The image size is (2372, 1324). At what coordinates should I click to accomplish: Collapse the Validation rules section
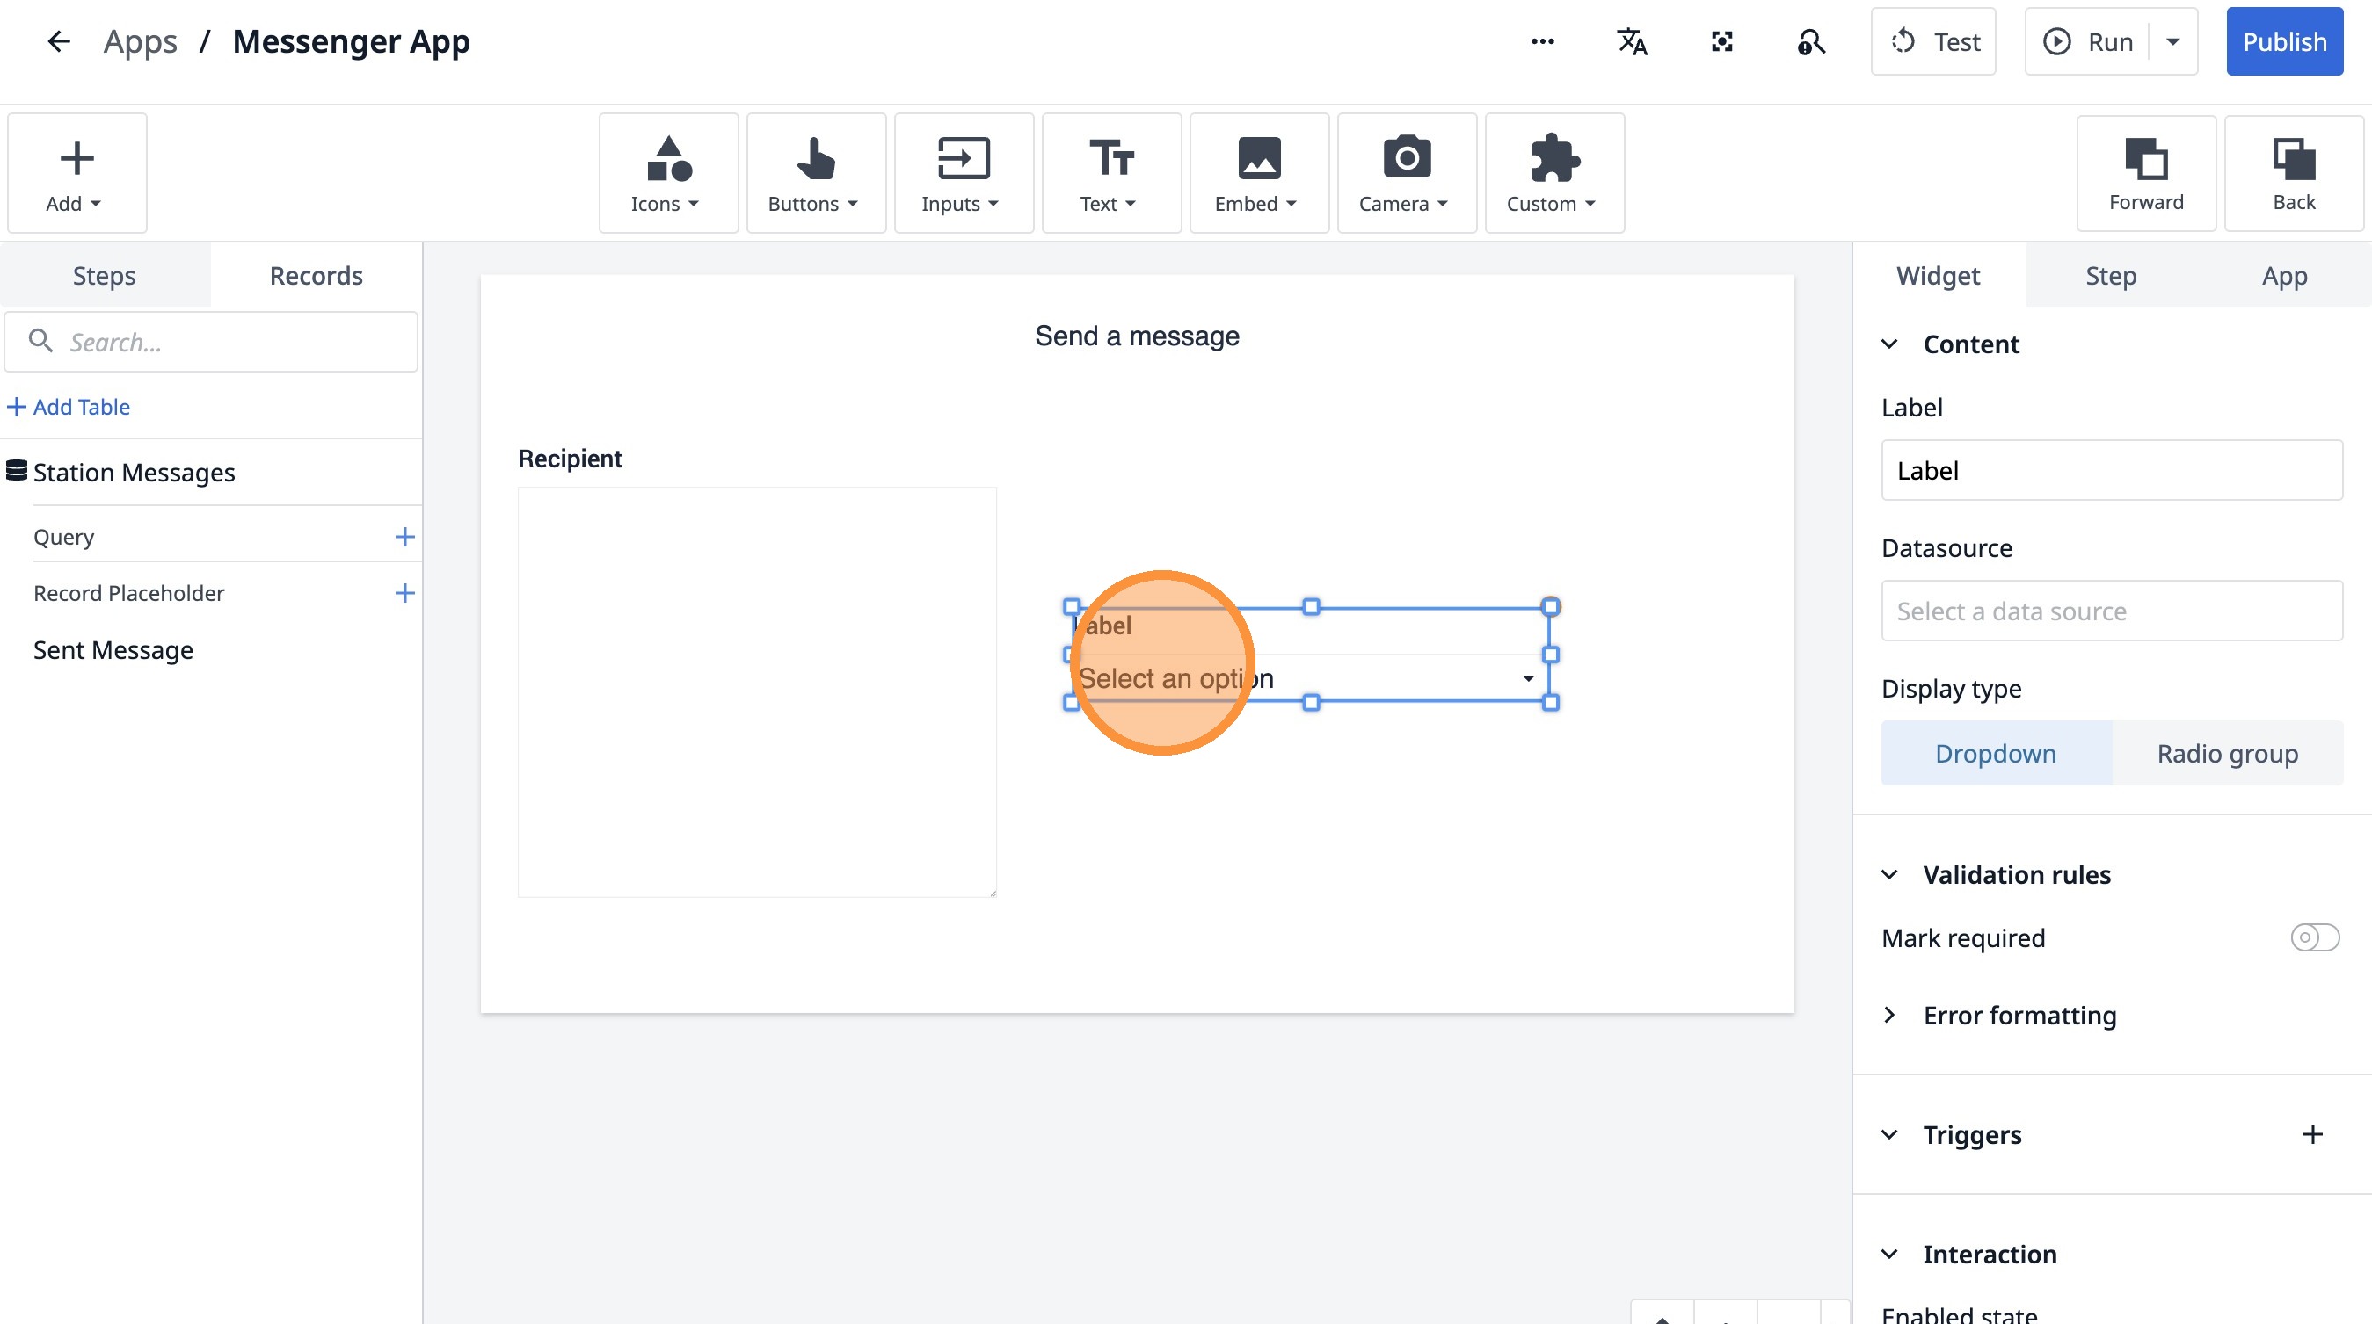tap(1889, 874)
